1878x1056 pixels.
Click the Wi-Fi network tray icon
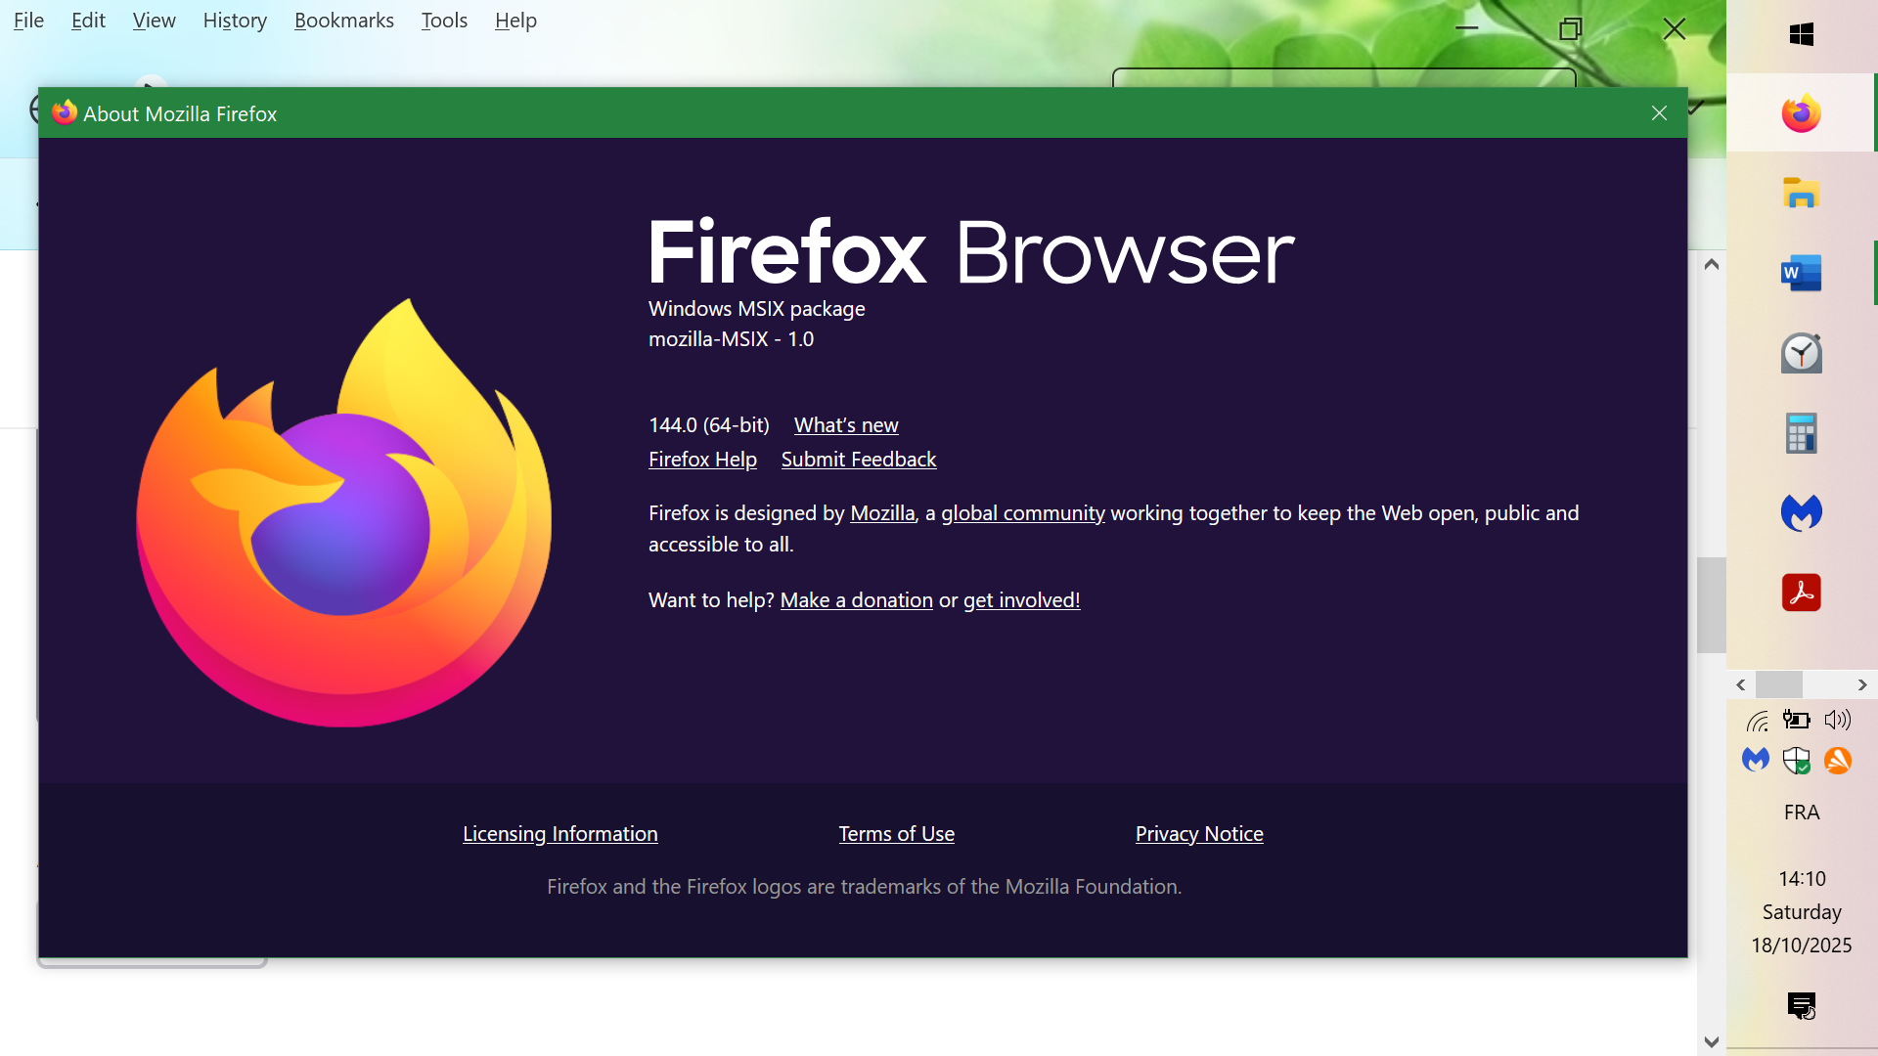pos(1758,722)
